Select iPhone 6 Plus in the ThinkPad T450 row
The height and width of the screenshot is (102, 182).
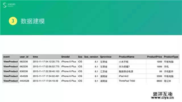point(69,81)
